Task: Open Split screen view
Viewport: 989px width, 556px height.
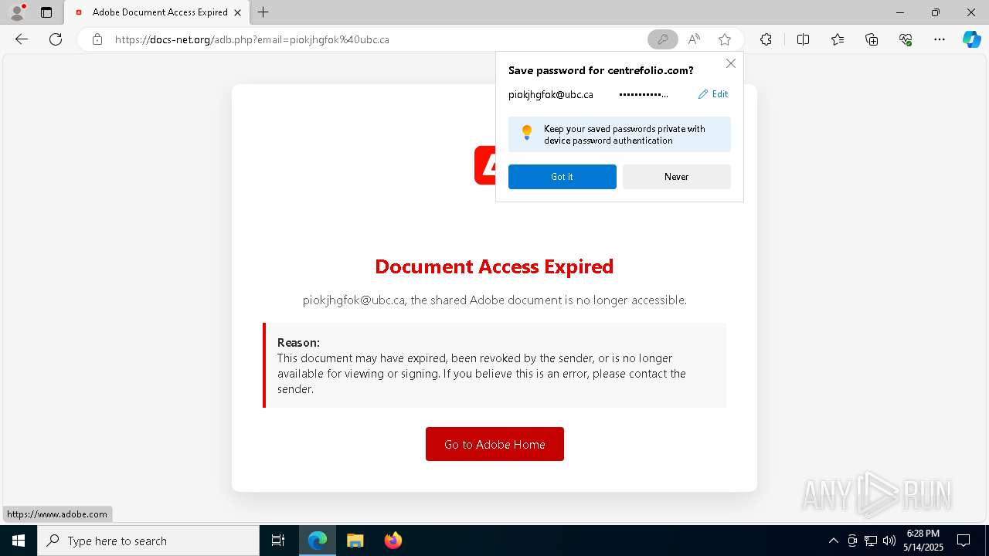Action: (x=803, y=39)
